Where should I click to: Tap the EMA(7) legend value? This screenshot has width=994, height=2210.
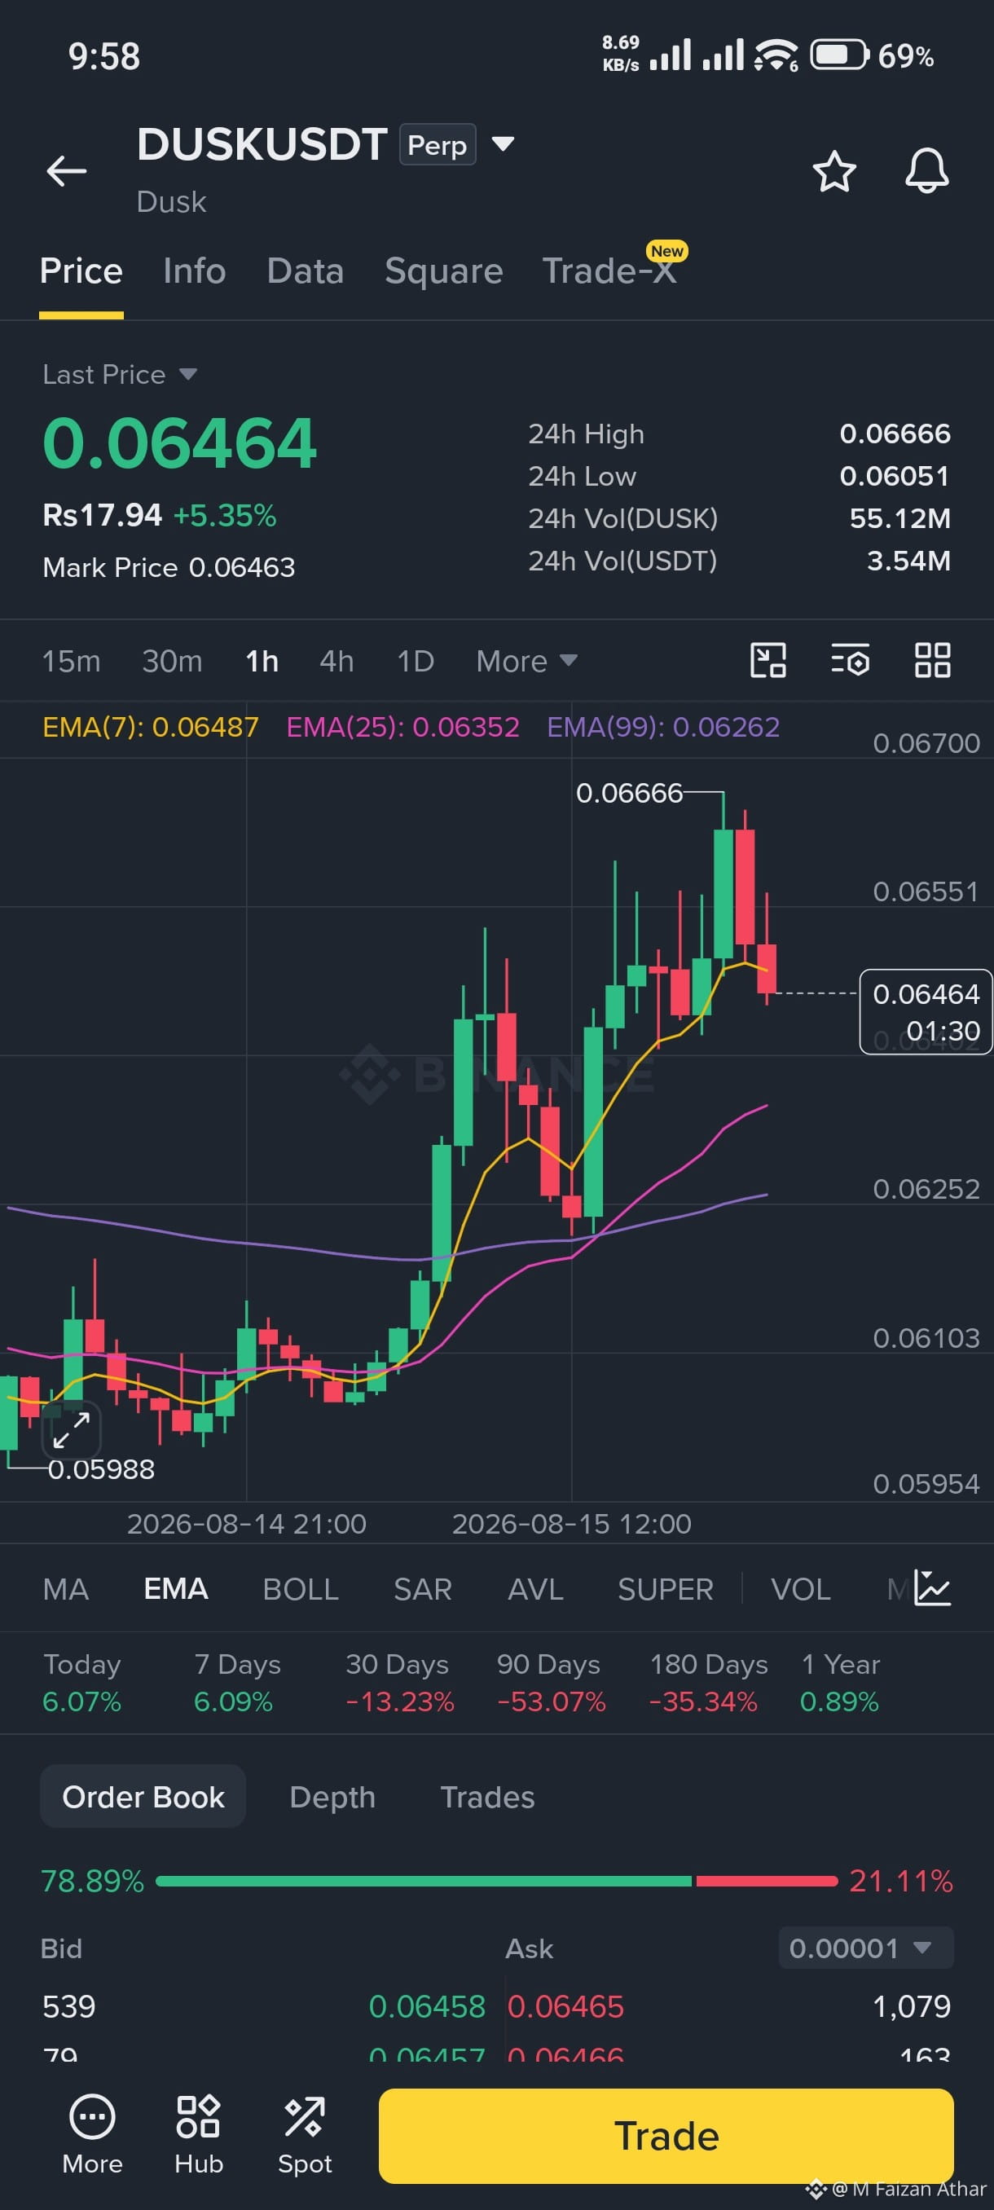pos(150,728)
